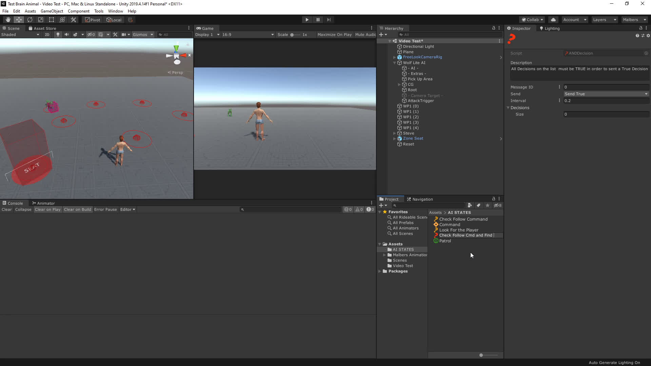The width and height of the screenshot is (651, 366).
Task: Open the Shaded draw mode dropdown
Action: pyautogui.click(x=20, y=34)
